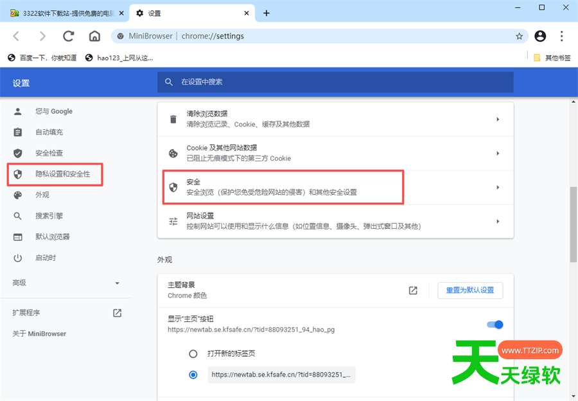This screenshot has height=401, width=578.
Task: Click the scrollbar up arrow
Action: click(574, 102)
